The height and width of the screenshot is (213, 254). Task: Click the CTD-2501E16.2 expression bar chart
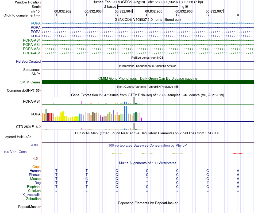pyautogui.click(x=92, y=126)
